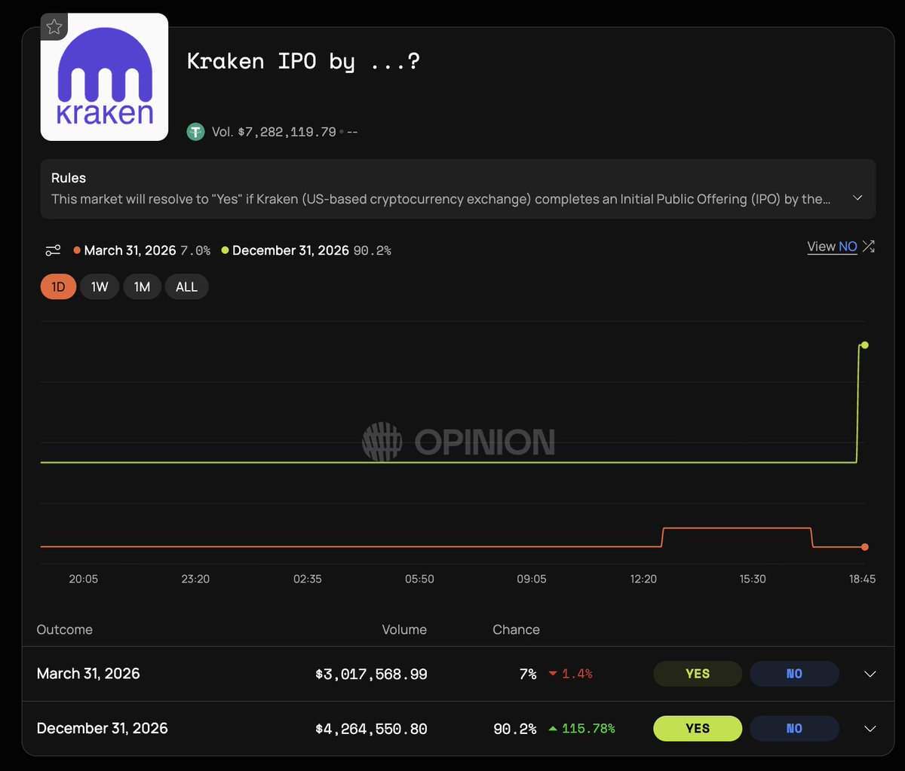Click the total volume $7,282,119.79

pos(287,132)
